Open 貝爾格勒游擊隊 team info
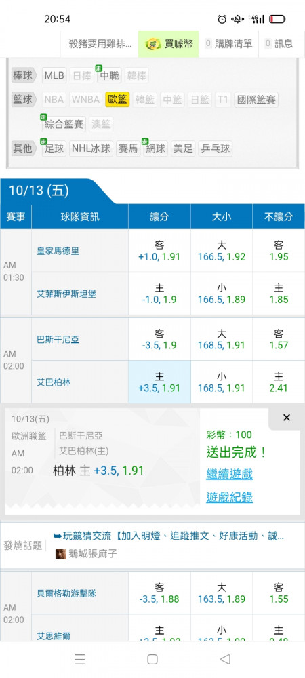Screen dimensions: 305x678 click(x=66, y=593)
